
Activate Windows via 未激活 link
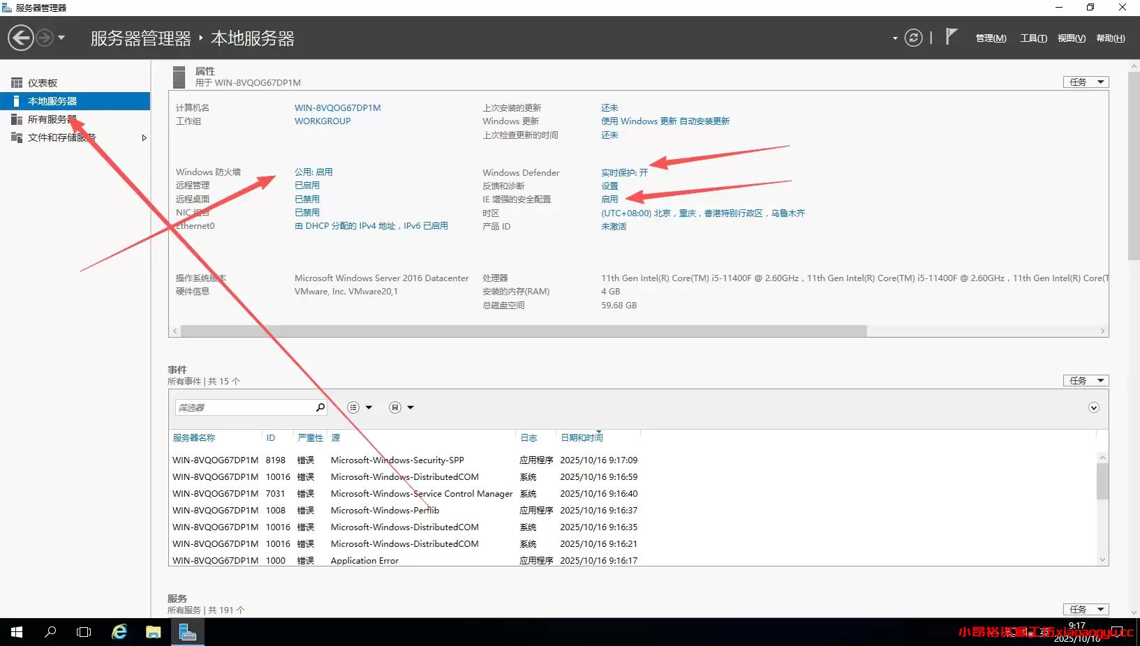pyautogui.click(x=614, y=226)
